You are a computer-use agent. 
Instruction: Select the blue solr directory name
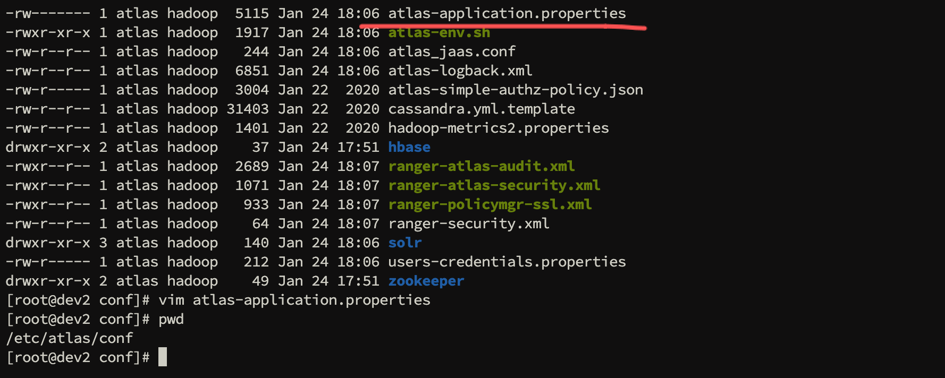point(405,243)
